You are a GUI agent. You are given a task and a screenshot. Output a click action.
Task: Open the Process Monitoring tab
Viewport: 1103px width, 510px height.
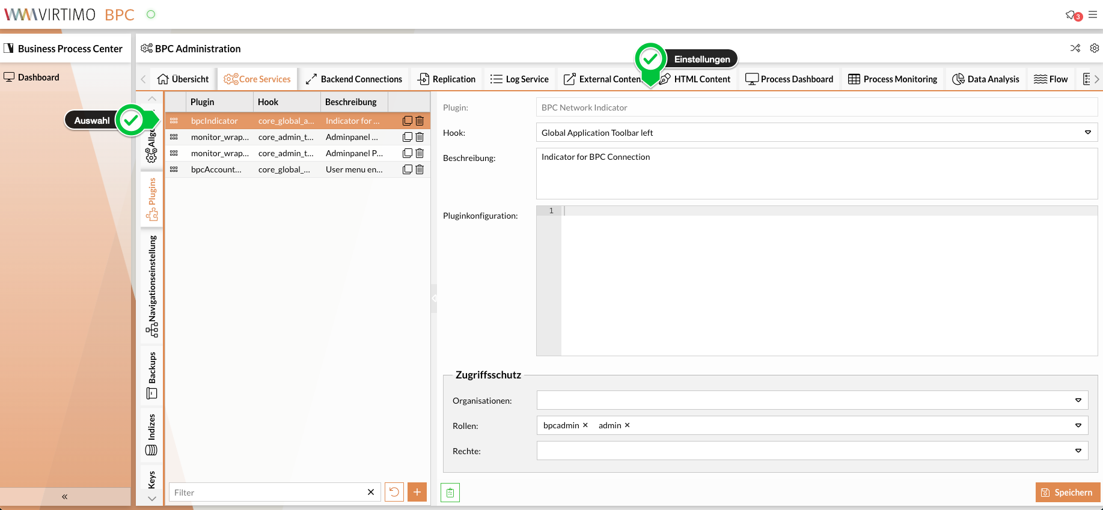tap(893, 79)
